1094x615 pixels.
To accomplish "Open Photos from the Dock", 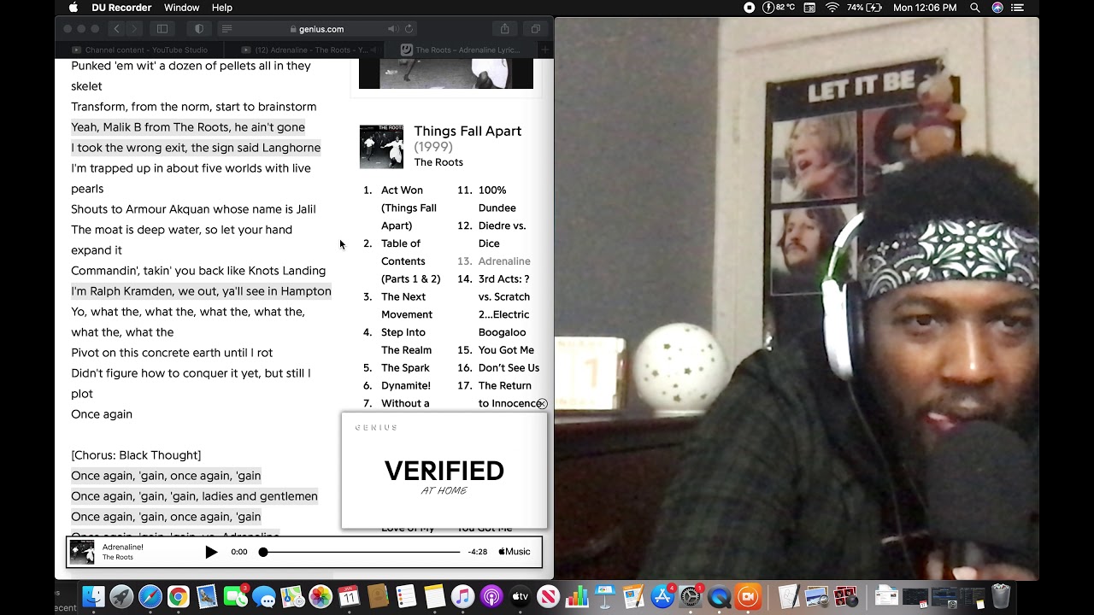I will tap(321, 596).
